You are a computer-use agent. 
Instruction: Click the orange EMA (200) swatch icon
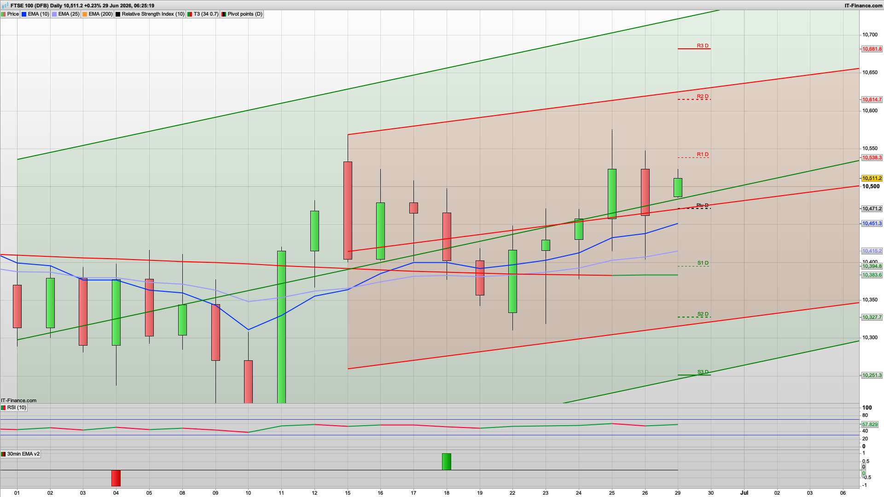(x=85, y=14)
